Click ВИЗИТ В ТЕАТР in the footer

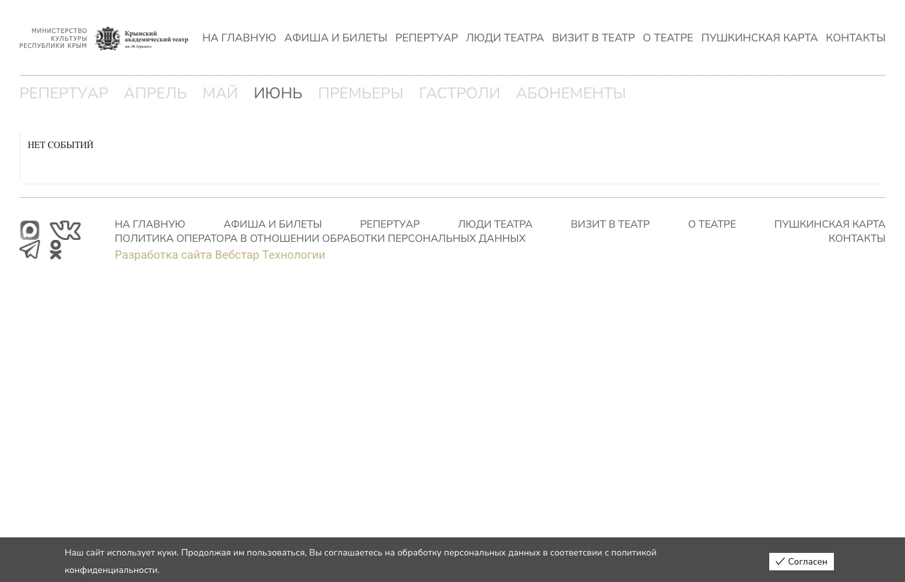610,224
